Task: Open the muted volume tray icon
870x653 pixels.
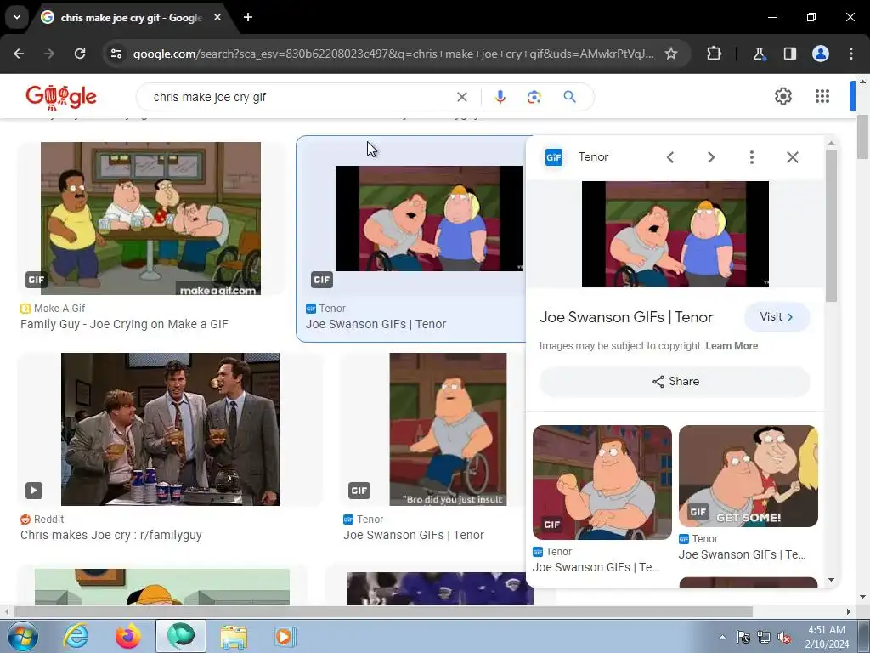Action: click(784, 638)
